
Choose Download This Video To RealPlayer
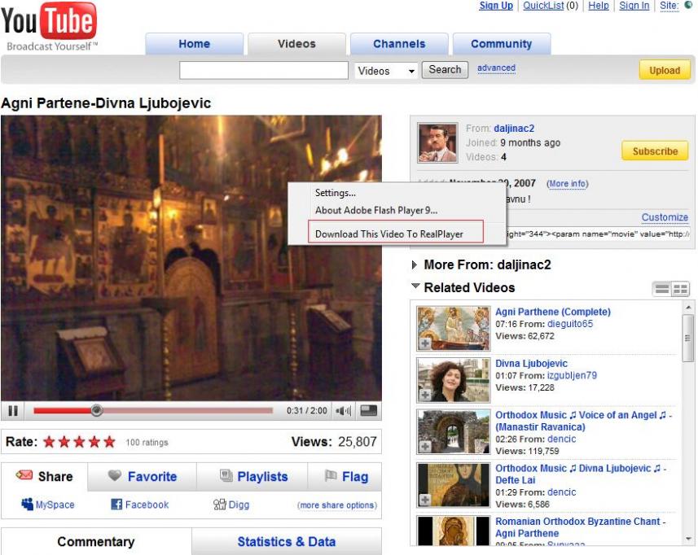click(389, 234)
